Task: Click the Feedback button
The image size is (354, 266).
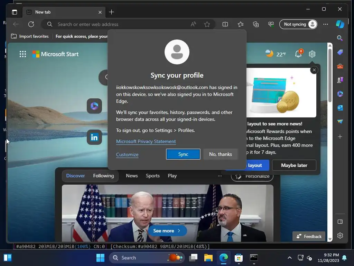Action: point(309,236)
